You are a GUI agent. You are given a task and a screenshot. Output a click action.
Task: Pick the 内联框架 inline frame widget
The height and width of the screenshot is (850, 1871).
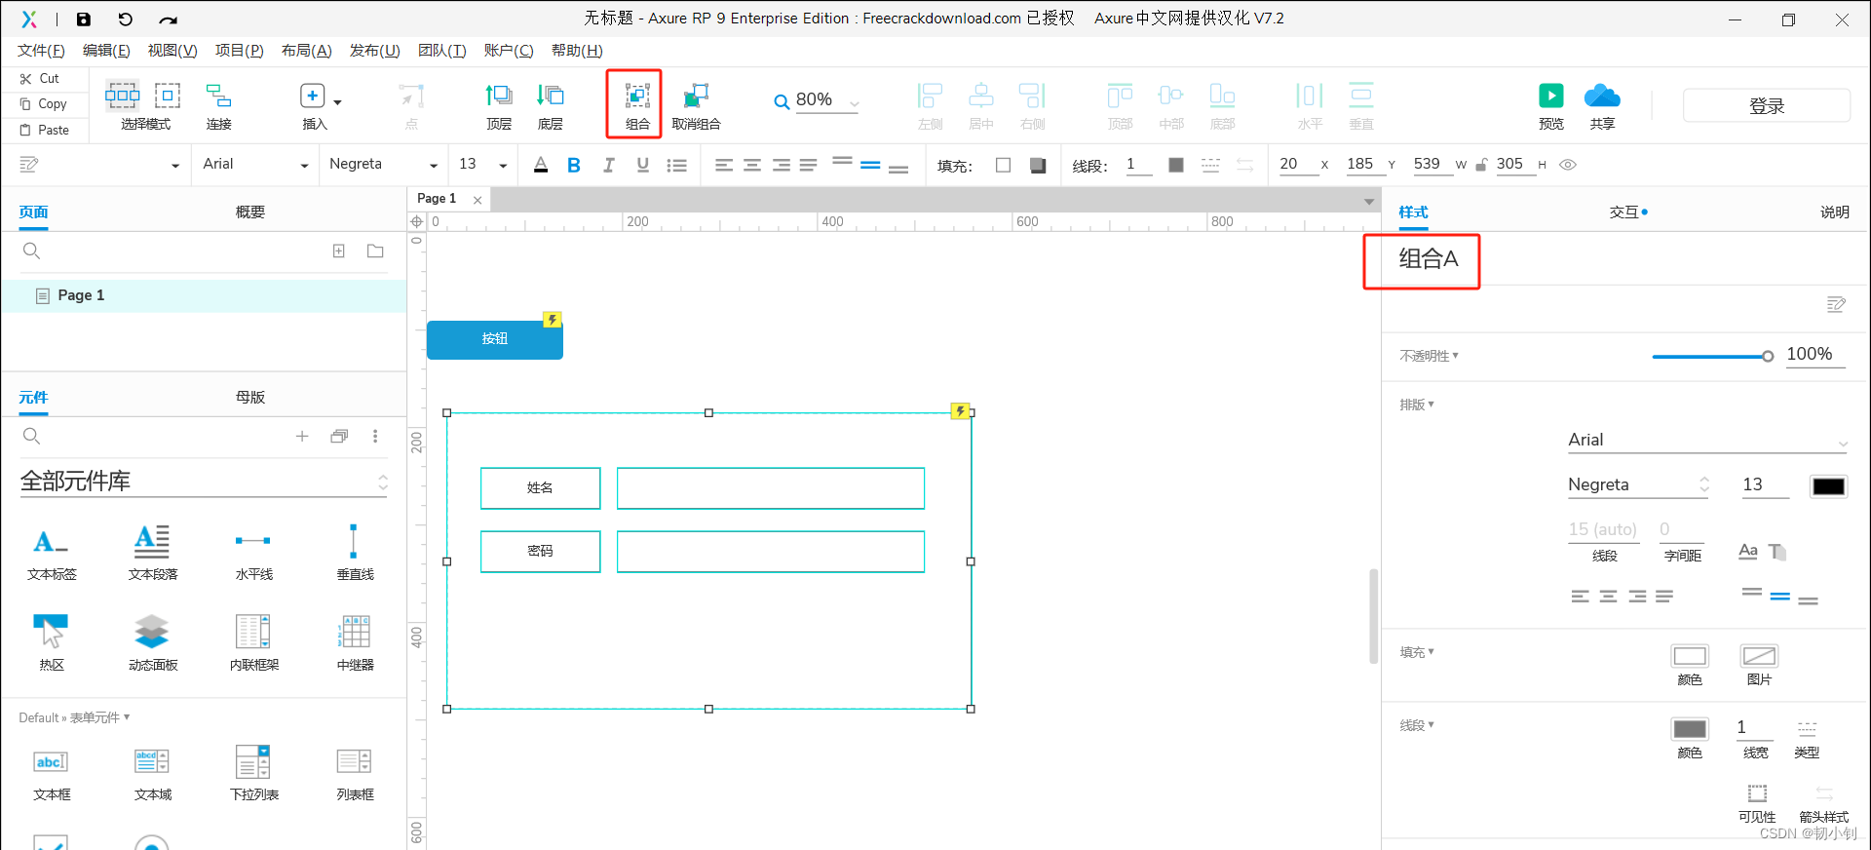click(x=253, y=643)
